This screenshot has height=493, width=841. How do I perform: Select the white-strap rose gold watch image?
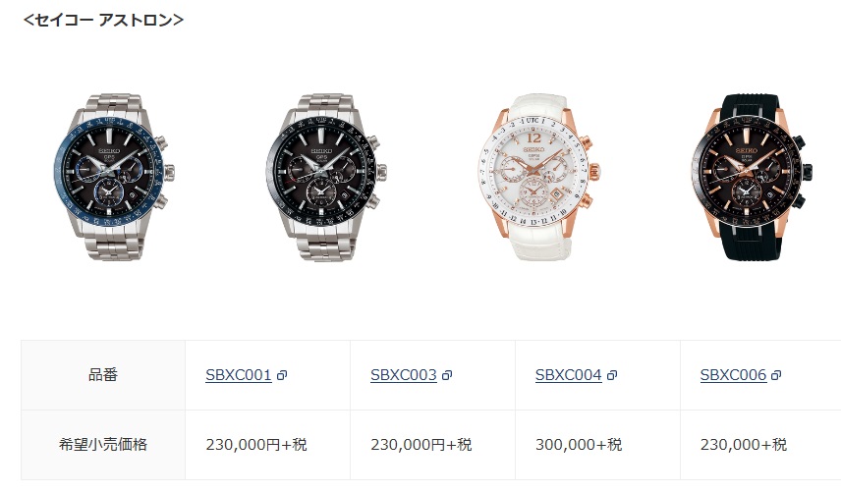538,178
